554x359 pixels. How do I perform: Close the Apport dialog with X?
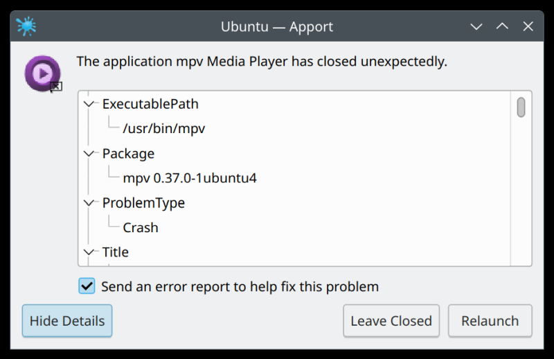click(x=528, y=26)
